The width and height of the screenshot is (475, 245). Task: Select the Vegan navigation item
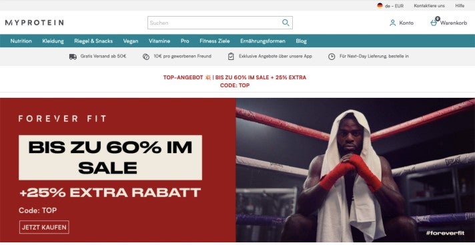[131, 41]
